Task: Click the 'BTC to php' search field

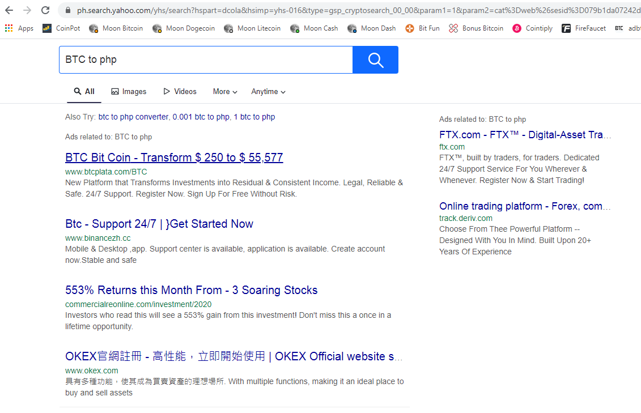Action: [206, 59]
